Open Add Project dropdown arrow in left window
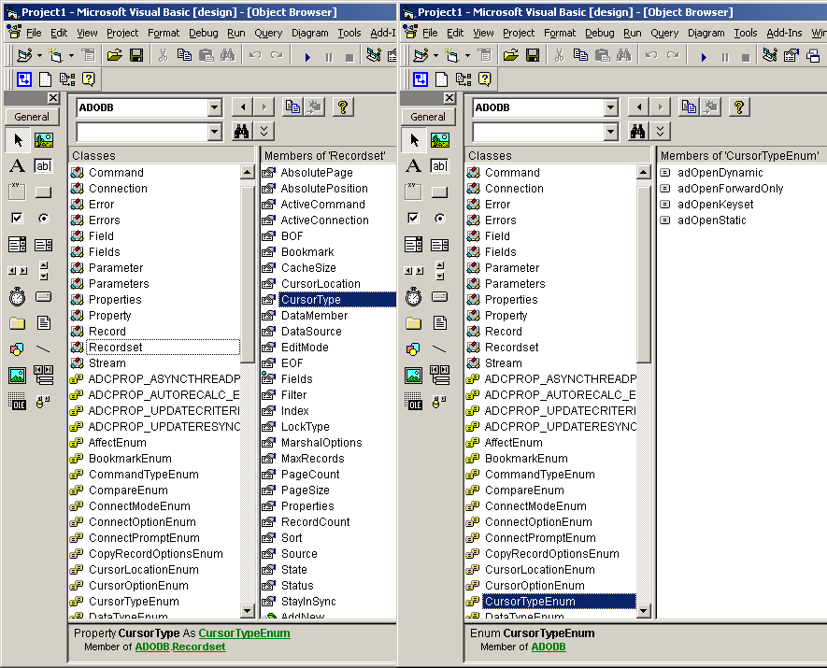The width and height of the screenshot is (827, 668). click(39, 55)
